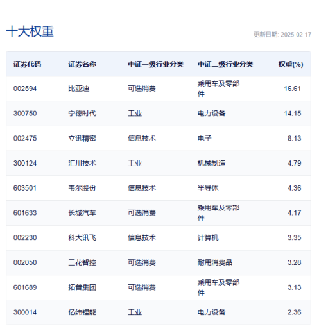Click the 权重(%) column header

click(x=291, y=64)
